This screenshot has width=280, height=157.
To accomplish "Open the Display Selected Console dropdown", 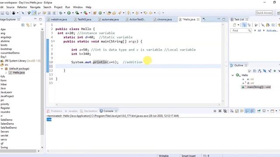I will (268, 111).
